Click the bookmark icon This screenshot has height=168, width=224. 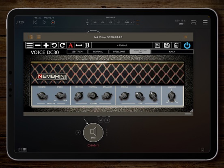pyautogui.click(x=202, y=150)
